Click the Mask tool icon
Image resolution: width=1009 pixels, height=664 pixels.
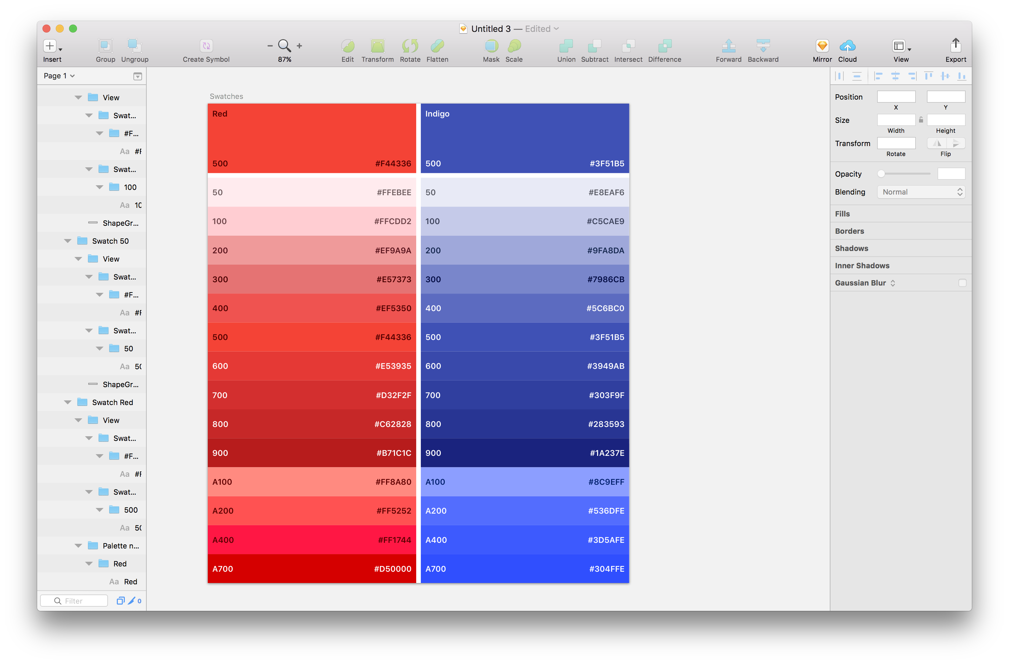click(491, 46)
